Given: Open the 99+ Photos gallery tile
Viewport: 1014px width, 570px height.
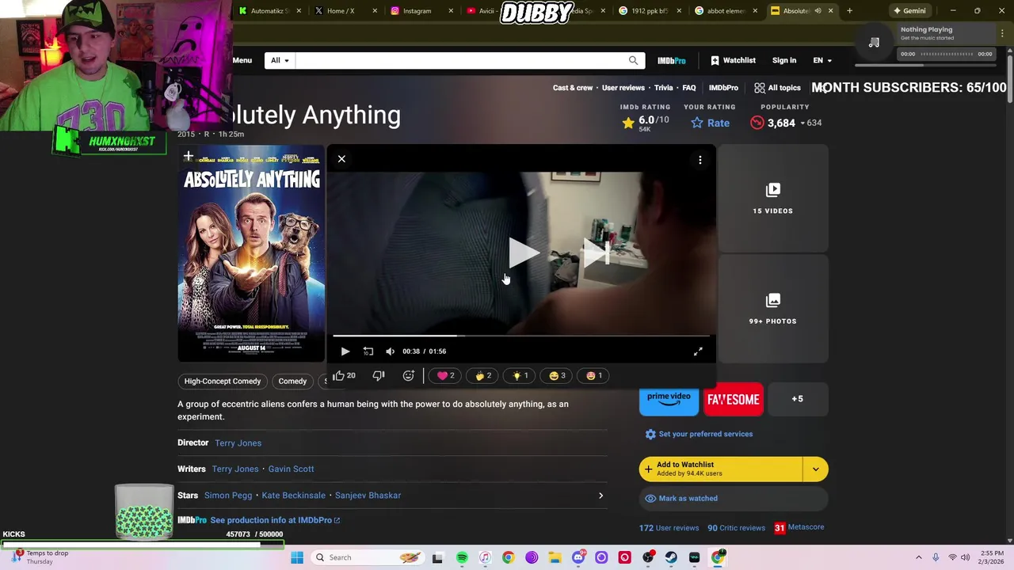Looking at the screenshot, I should [x=772, y=309].
